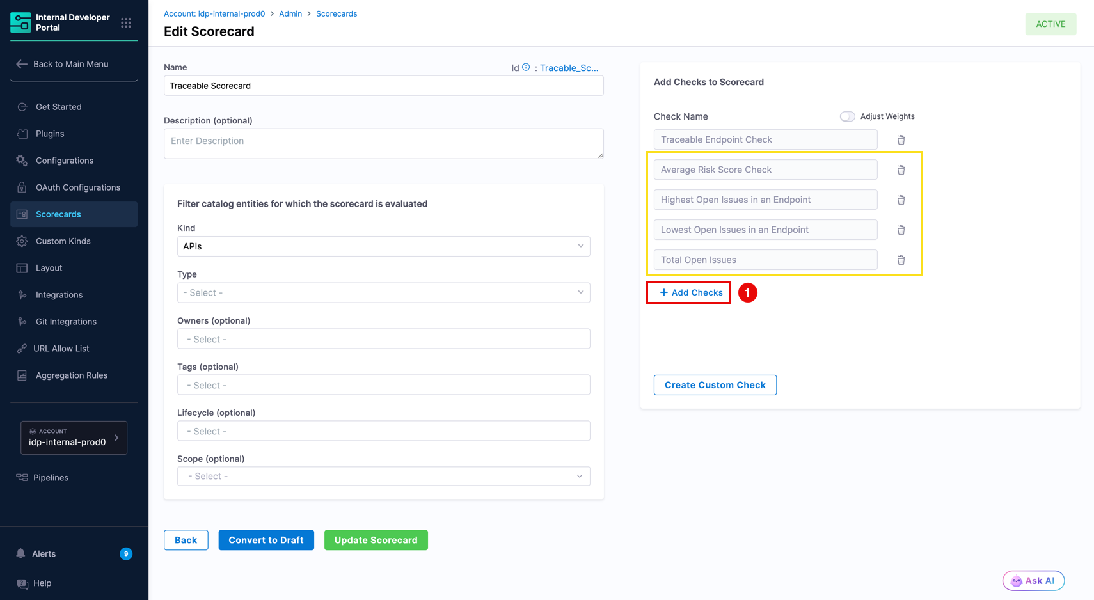The height and width of the screenshot is (600, 1094).
Task: Click the Average Risk Score Check field
Action: click(766, 170)
